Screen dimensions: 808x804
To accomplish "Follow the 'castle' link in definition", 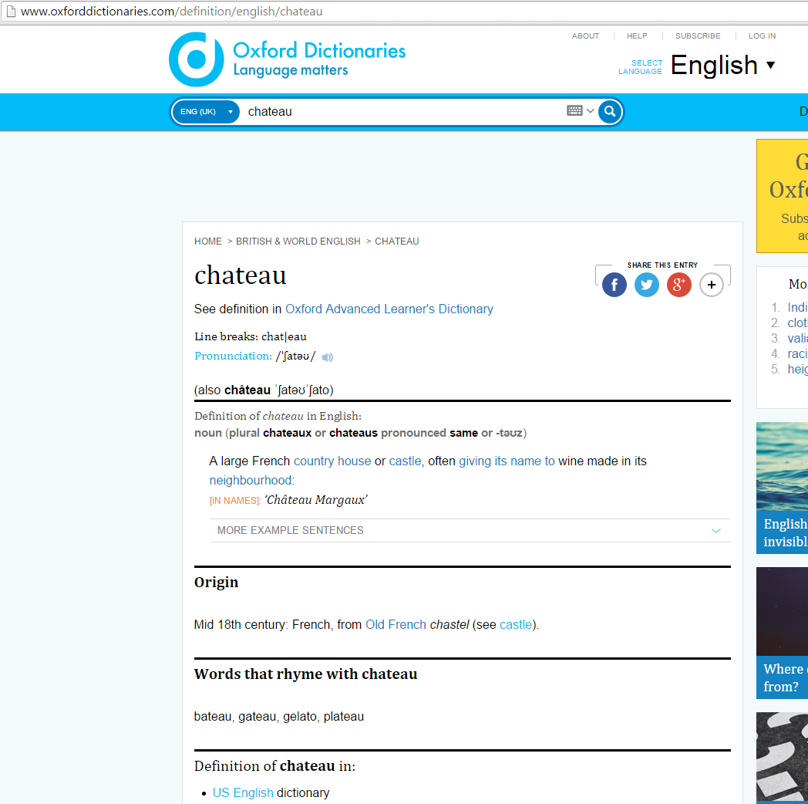I will (405, 461).
